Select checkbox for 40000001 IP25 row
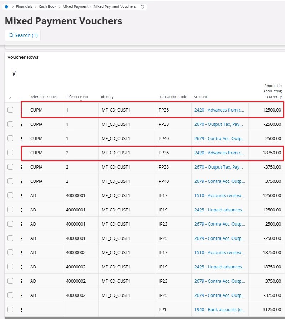Image resolution: width=285 pixels, height=319 pixels. pyautogui.click(x=10, y=238)
